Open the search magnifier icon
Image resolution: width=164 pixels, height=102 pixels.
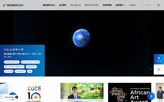click(x=158, y=5)
